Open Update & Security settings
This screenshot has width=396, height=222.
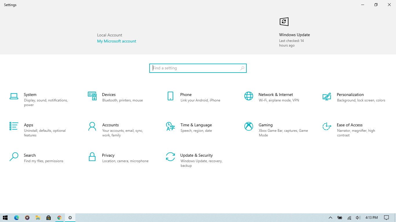point(196,156)
